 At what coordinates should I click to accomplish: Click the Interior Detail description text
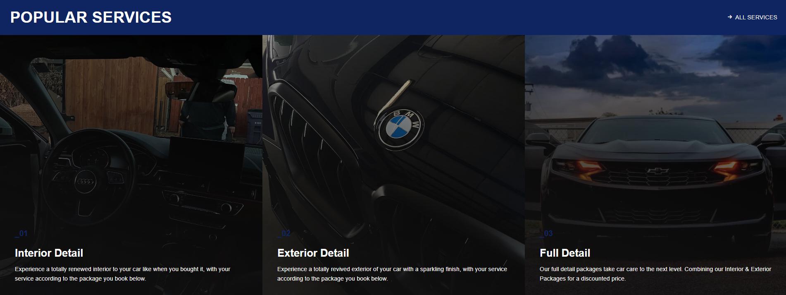point(122,274)
